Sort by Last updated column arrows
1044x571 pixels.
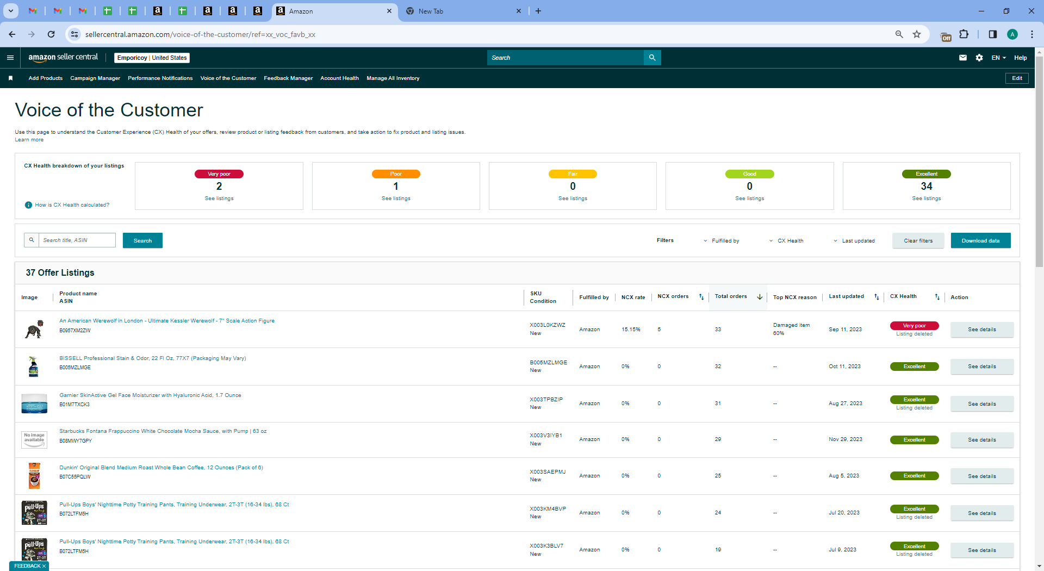[877, 297]
